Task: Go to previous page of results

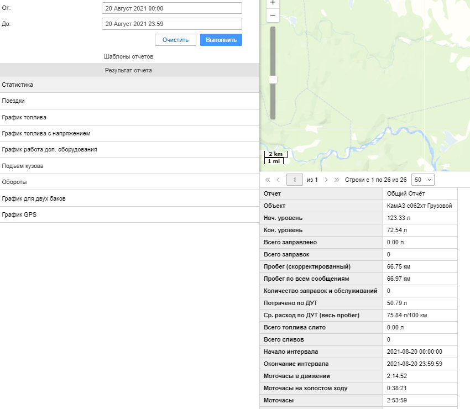Action: pos(278,180)
